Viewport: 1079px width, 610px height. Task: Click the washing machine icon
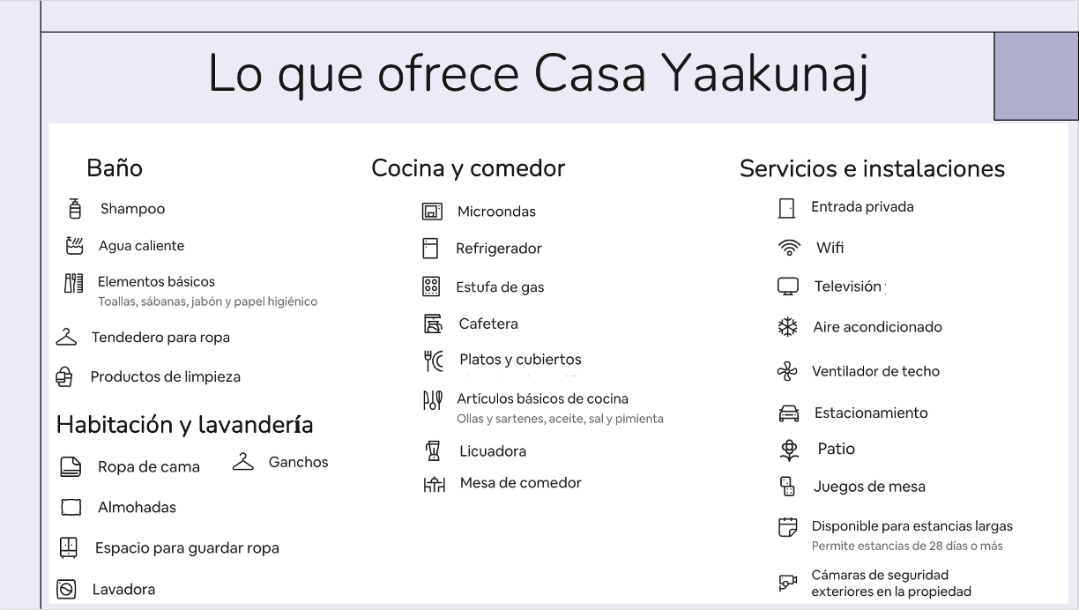[66, 589]
